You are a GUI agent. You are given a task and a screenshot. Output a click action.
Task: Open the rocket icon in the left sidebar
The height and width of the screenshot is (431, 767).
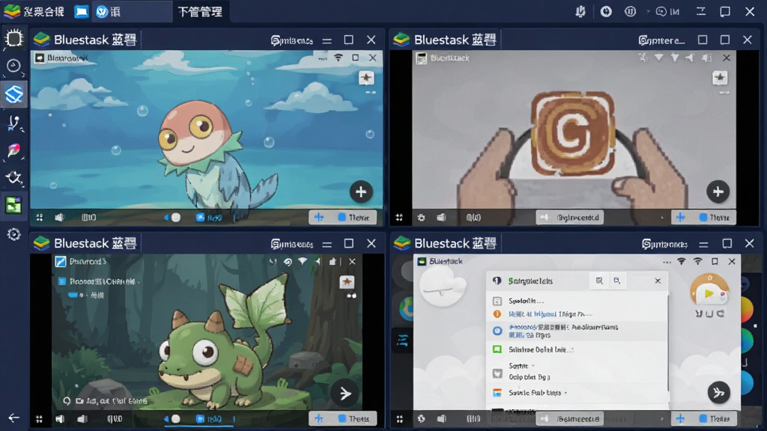(x=13, y=150)
